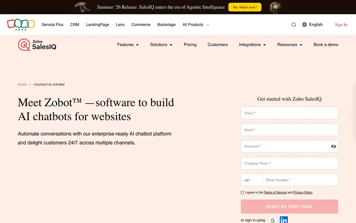Open CRM in the top navigation
The height and width of the screenshot is (223, 356).
tap(75, 25)
